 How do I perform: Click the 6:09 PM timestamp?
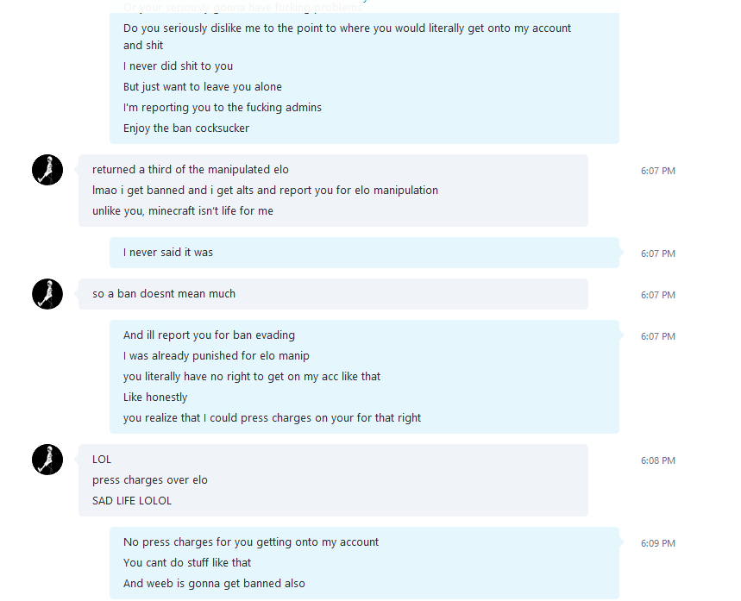[658, 543]
